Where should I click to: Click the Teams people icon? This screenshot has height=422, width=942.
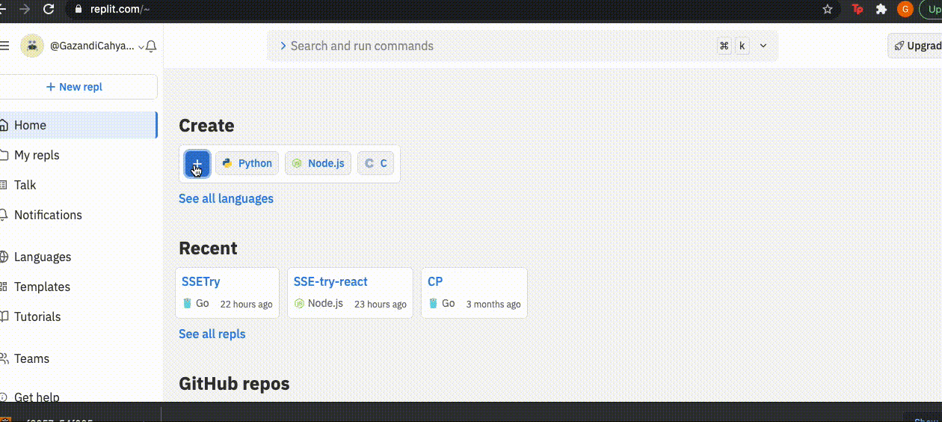click(x=4, y=358)
